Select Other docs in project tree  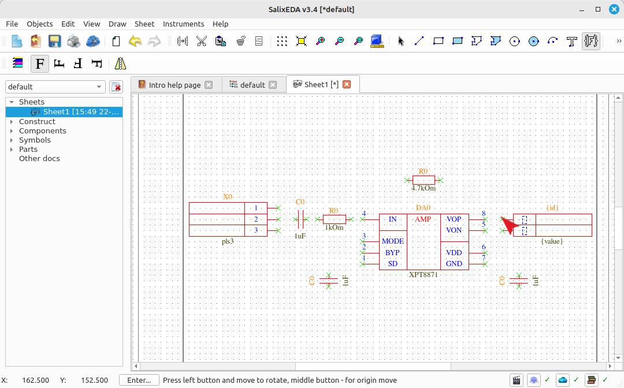39,159
